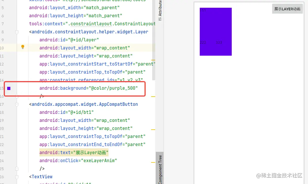
Task: Collapse the AppCompatButton element fold arrow
Action: (17, 105)
